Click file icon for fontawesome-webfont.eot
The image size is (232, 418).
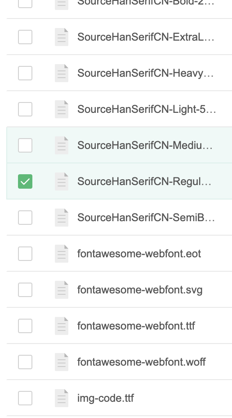[62, 254]
